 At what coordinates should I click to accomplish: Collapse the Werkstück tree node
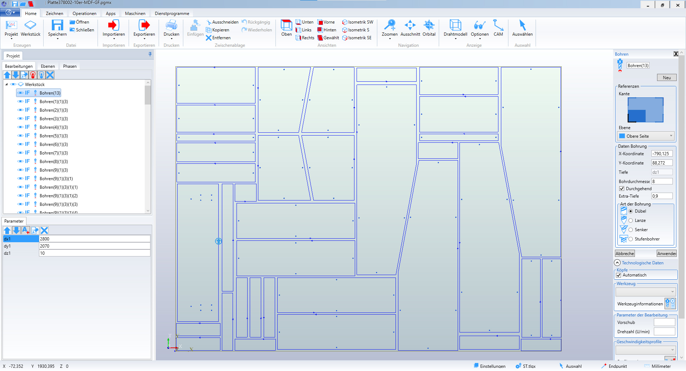pos(6,85)
